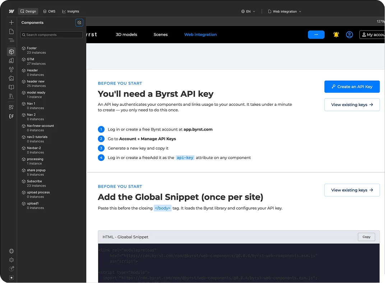Click the yellow notification bell icon
The height and width of the screenshot is (283, 385).
336,35
